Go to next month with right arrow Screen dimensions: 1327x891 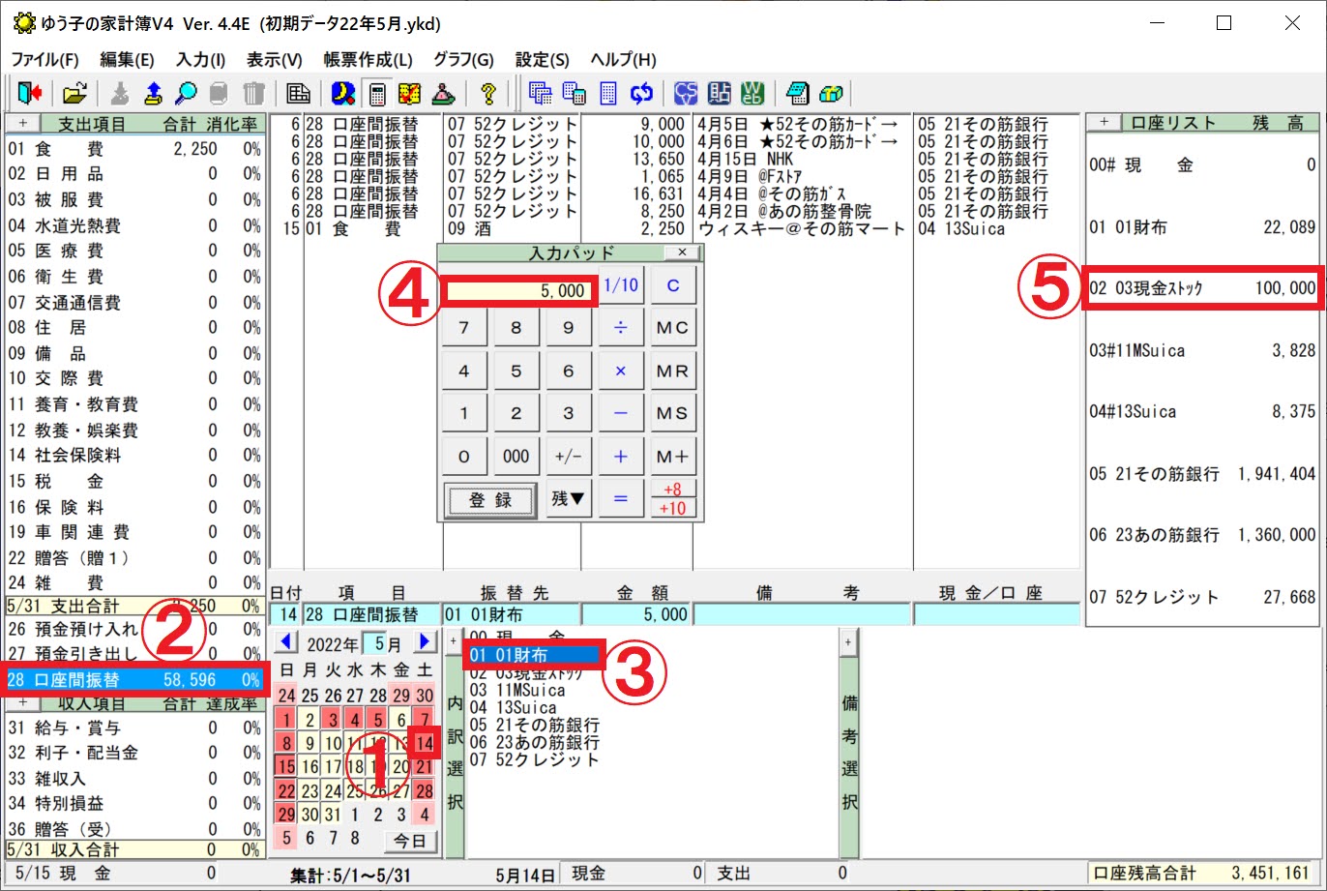(x=425, y=641)
